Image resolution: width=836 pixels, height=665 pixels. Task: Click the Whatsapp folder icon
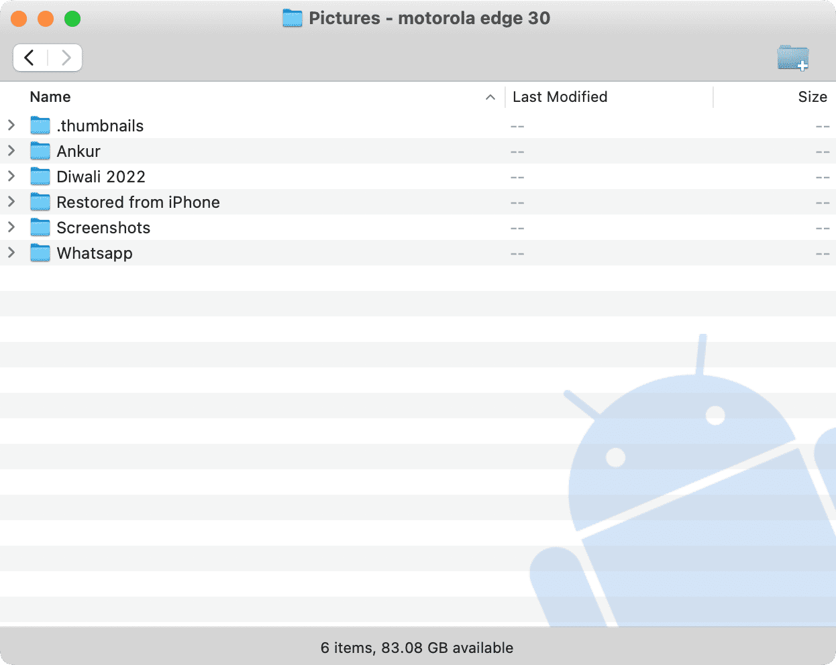click(40, 253)
